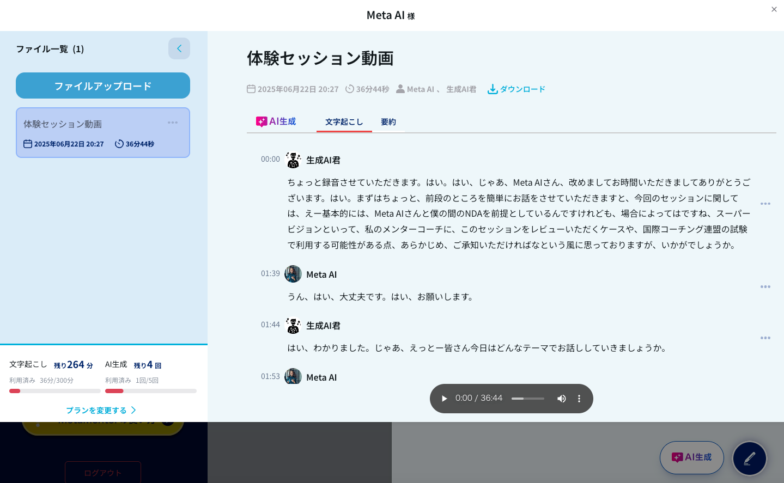784x483 pixels.
Task: Click the floating AI生成 button at bottom
Action: coord(692,457)
